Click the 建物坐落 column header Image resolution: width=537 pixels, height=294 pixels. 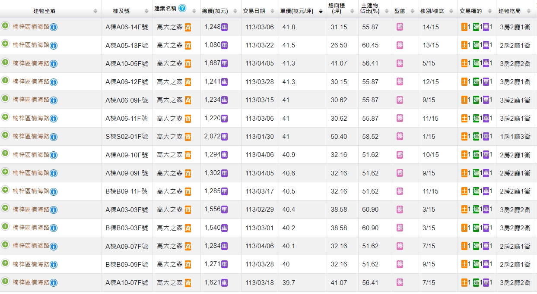coord(44,11)
